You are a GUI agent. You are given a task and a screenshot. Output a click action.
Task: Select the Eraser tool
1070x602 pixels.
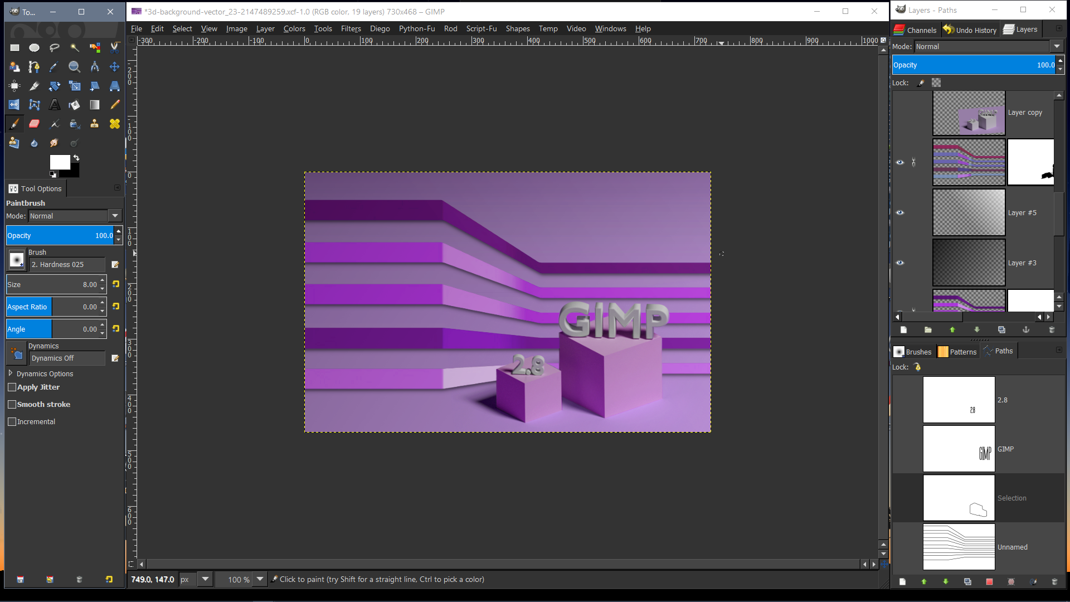point(35,124)
